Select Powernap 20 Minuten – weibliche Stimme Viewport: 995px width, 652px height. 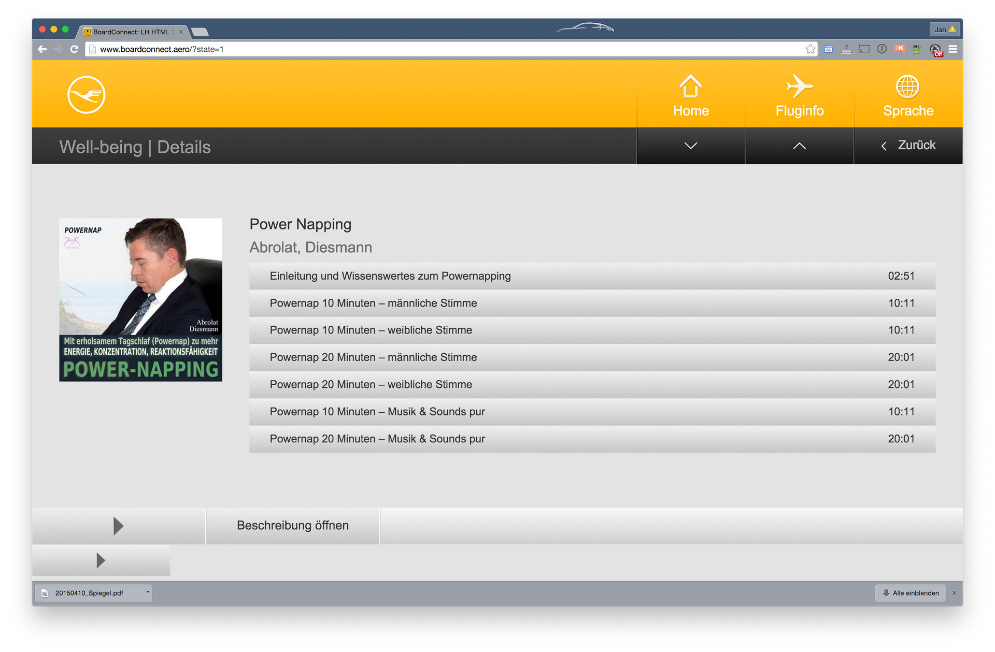[x=592, y=385]
